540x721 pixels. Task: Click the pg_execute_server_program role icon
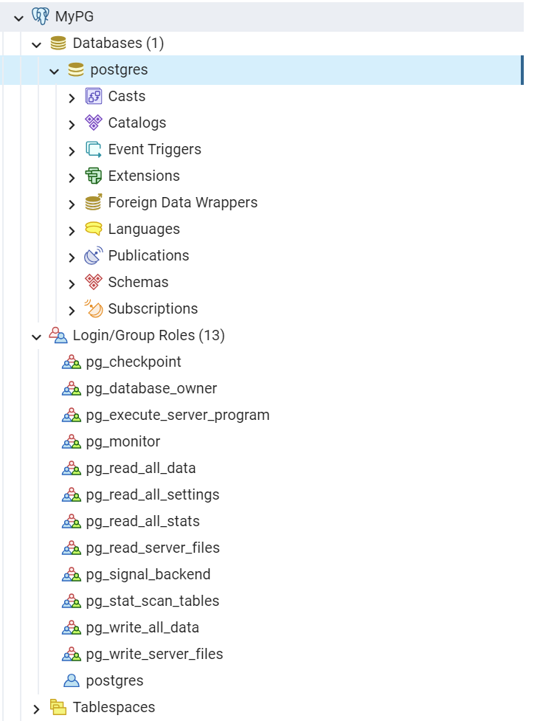point(72,415)
